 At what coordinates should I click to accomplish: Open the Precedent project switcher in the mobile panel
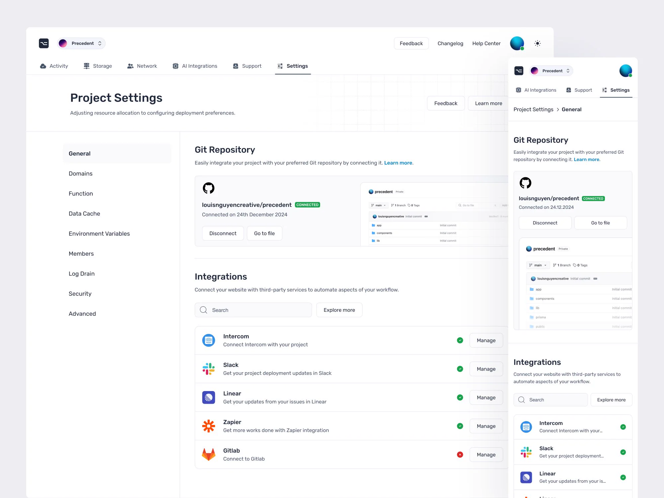[551, 71]
